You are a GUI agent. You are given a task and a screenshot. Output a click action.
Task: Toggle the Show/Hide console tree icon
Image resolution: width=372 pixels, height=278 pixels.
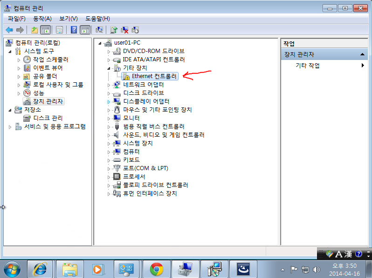tap(46, 30)
